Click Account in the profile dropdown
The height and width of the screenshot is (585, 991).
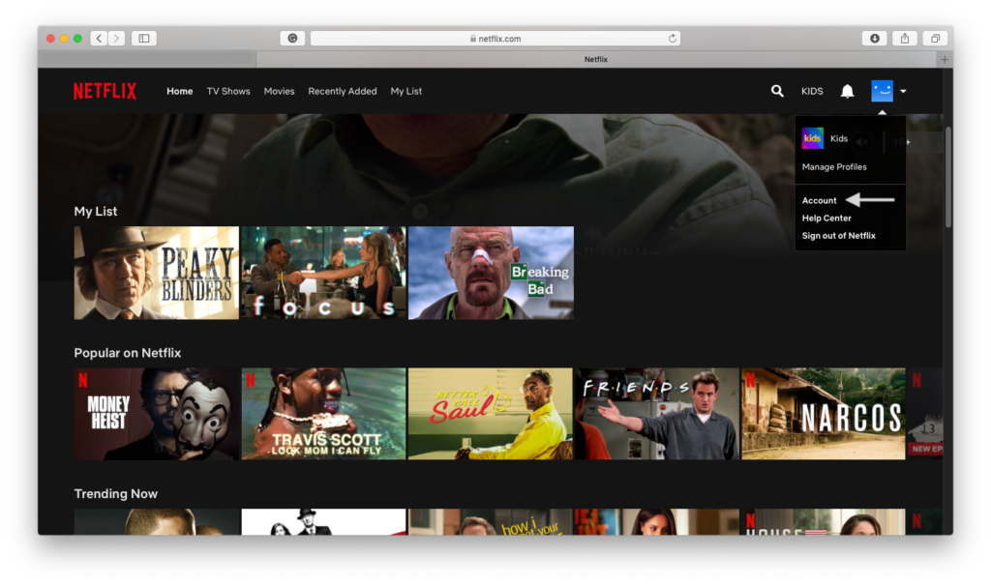point(820,201)
